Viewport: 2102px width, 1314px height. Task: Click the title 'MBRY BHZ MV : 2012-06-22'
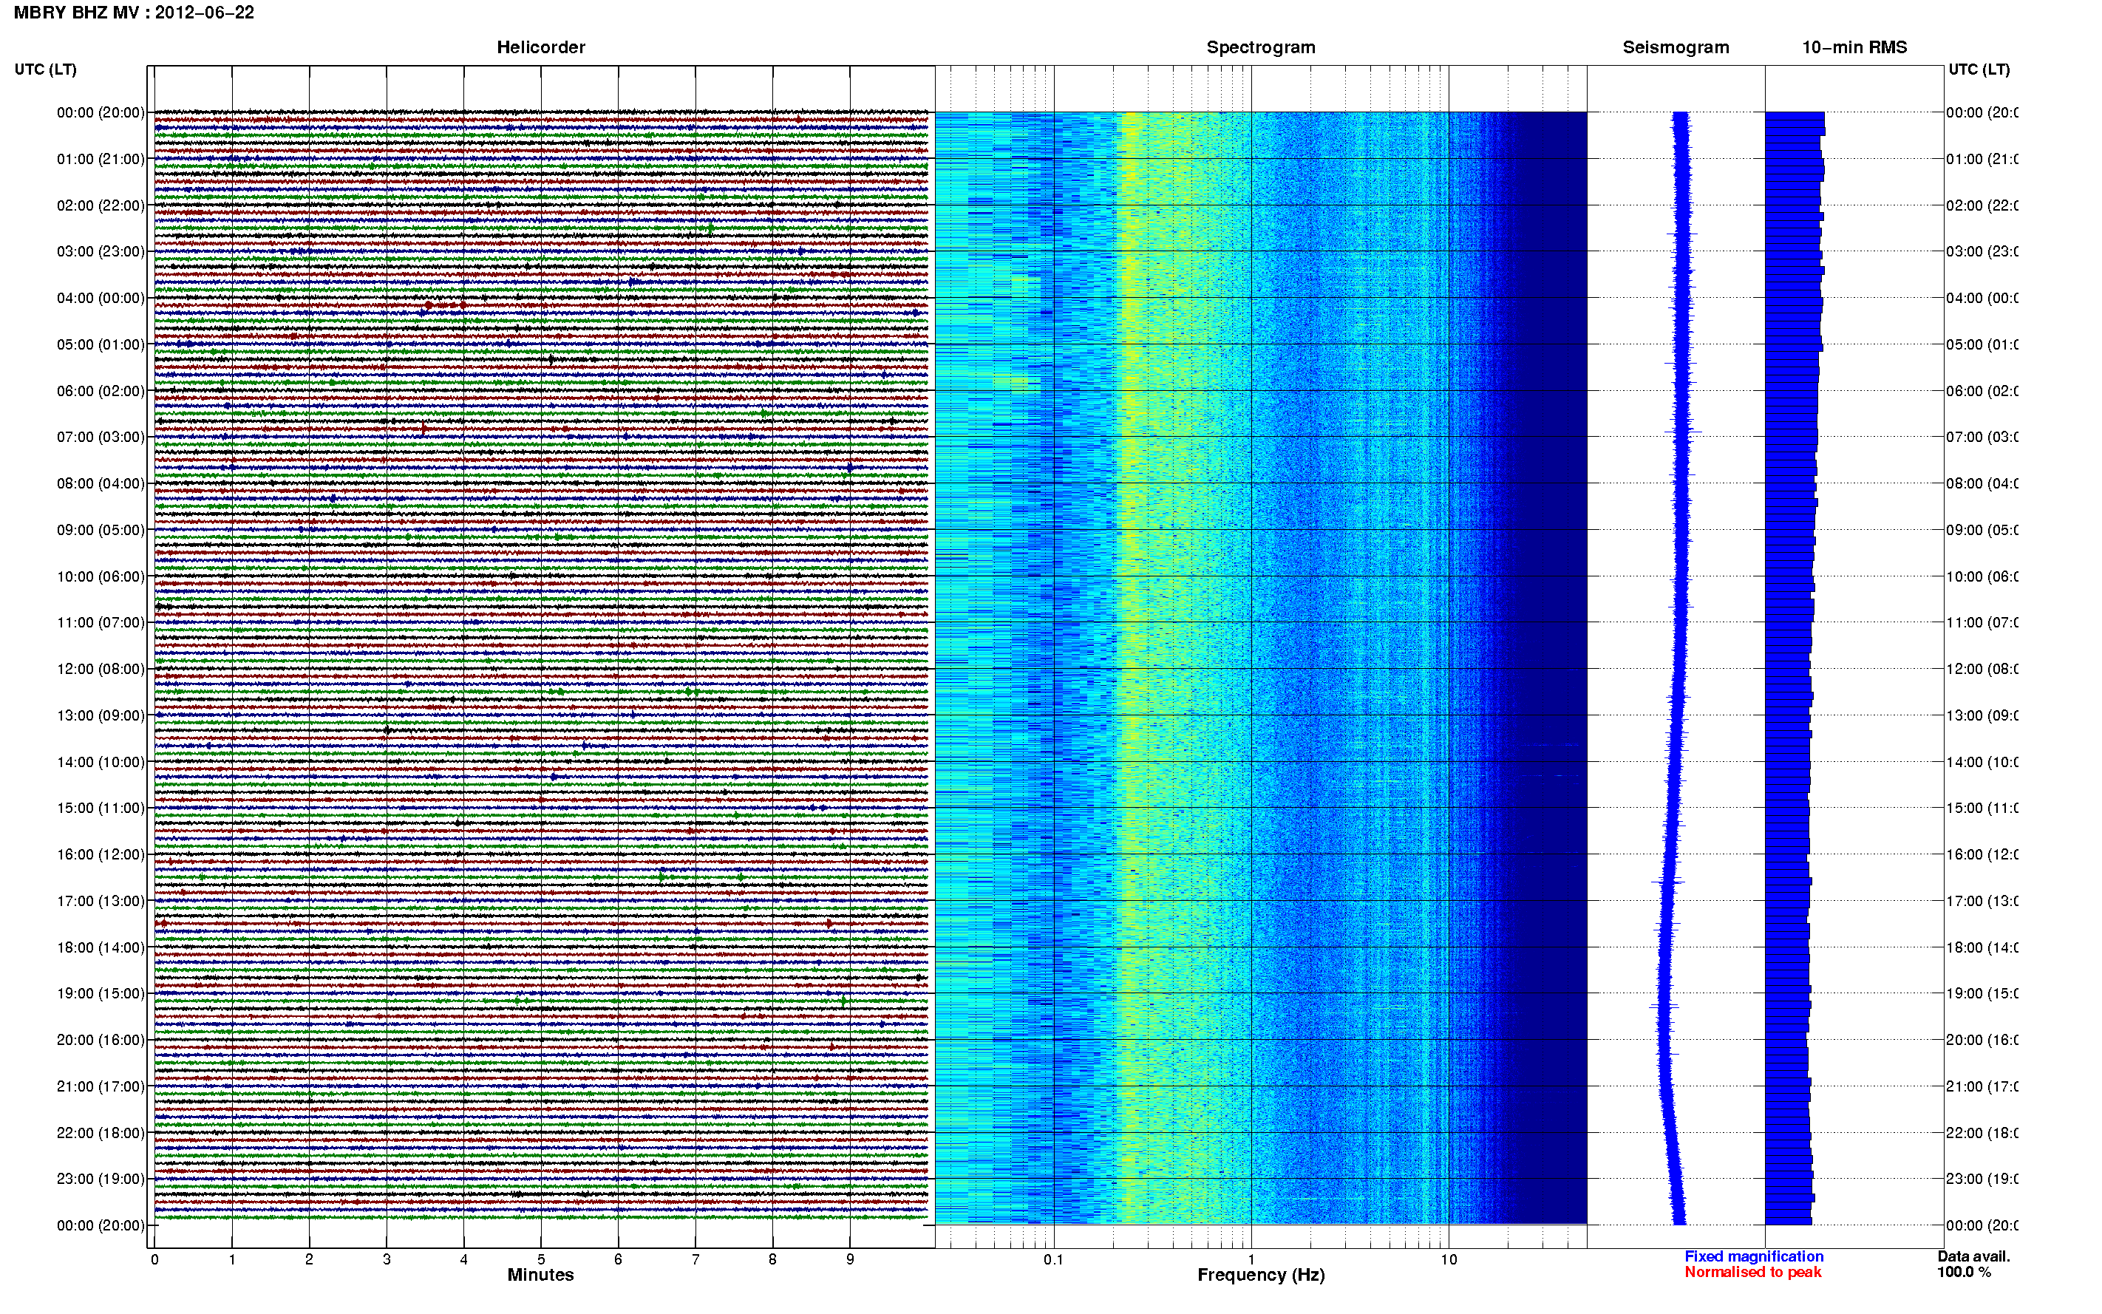pos(134,13)
